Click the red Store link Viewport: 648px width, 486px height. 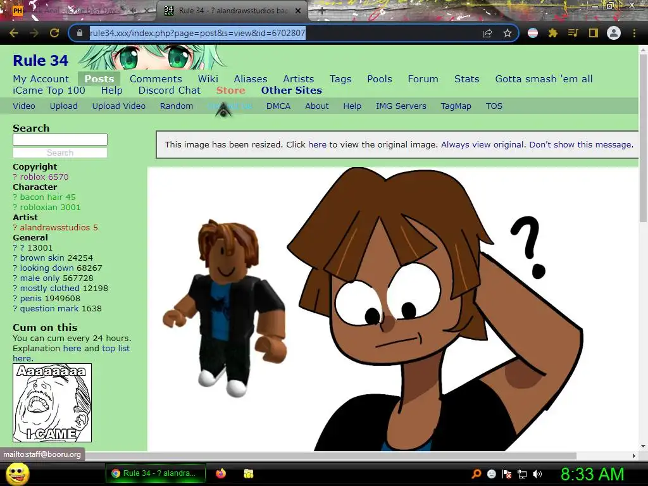click(x=230, y=90)
